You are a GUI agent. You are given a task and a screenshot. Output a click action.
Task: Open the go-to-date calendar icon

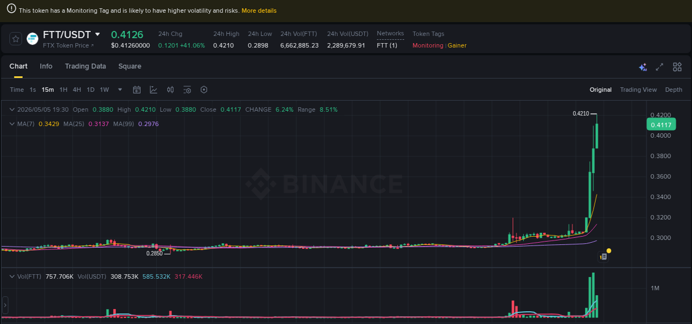pyautogui.click(x=137, y=90)
